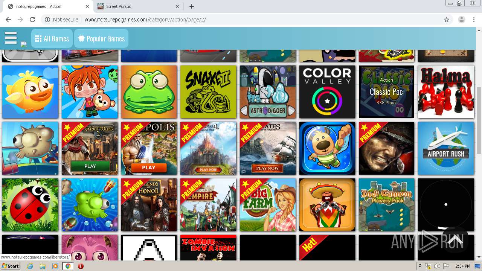Open the Popular Games section
The image size is (482, 271).
tap(101, 38)
